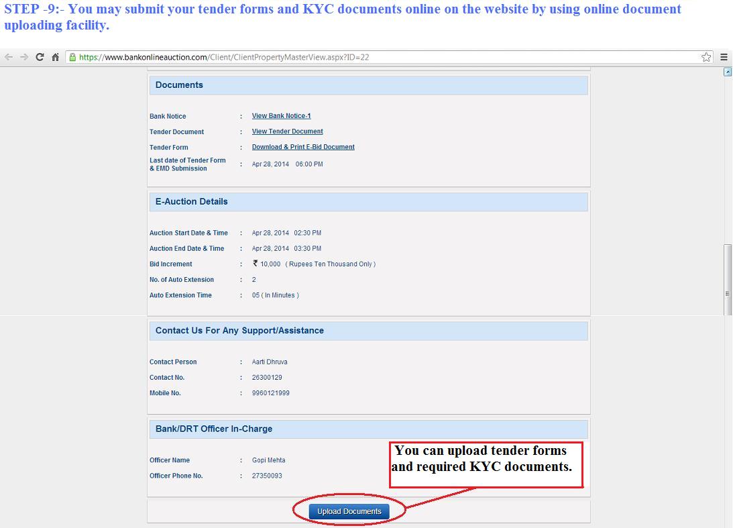
Task: Click the 'E-Auction Details' section header
Action: click(368, 201)
